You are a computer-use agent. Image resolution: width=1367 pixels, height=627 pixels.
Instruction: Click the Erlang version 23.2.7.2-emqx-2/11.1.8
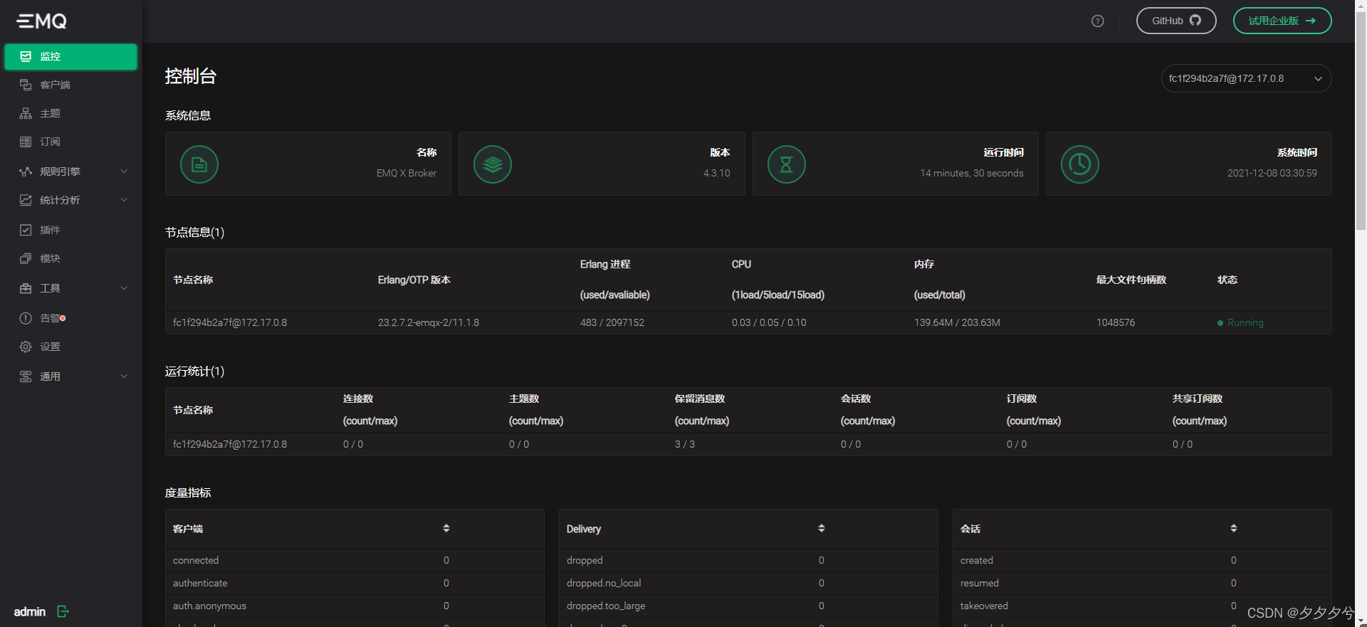[429, 322]
